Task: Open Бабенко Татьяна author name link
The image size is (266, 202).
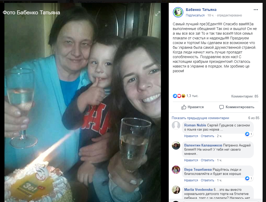Action: pos(201,10)
